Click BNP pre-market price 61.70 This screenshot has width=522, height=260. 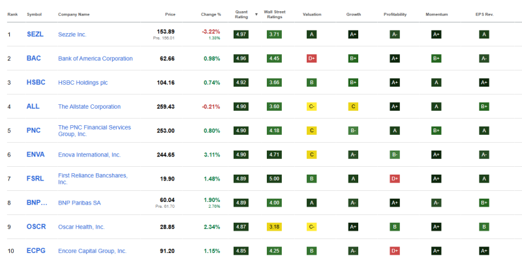click(165, 207)
